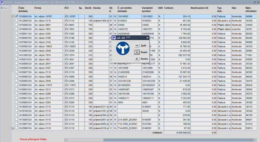This screenshot has width=260, height=142.
Task: Check the row 1432900124 checkbox
Action: 16,50
